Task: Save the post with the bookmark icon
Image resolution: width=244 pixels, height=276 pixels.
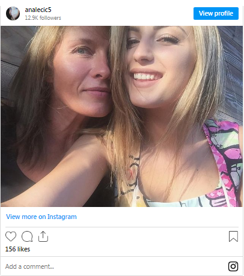Action: 233,236
